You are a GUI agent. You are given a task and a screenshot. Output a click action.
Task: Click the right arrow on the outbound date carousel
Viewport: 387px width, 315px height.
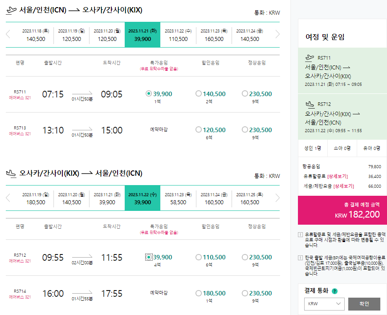277,34
